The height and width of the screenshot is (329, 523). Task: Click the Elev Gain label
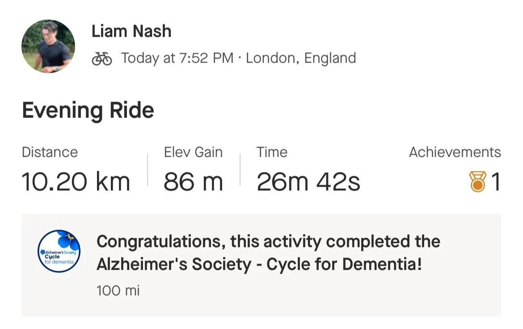click(x=193, y=152)
